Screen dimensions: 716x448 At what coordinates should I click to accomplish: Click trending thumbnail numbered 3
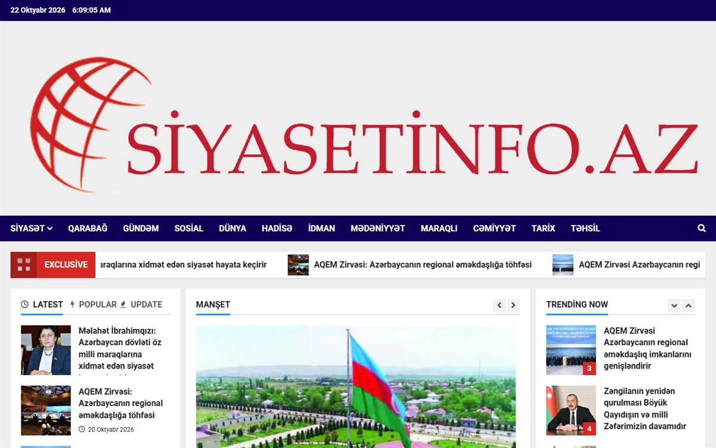point(571,350)
